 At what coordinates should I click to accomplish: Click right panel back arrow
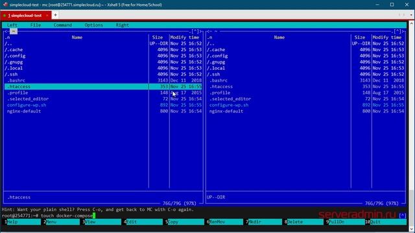[x=208, y=32]
